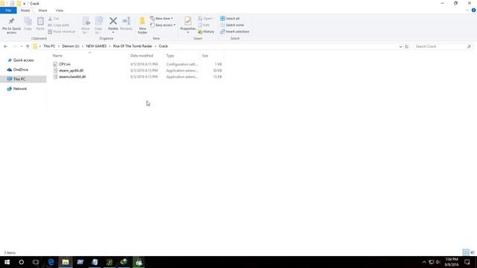Navigate to Rise Of The Tomb Raider breadcrumb
The width and height of the screenshot is (477, 268).
[x=133, y=46]
